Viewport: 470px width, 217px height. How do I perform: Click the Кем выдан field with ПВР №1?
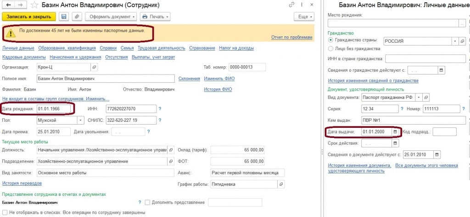(414, 120)
